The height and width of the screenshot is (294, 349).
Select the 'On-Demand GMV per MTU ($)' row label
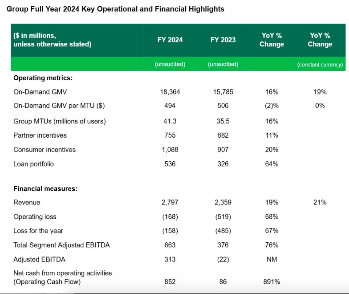pyautogui.click(x=59, y=106)
